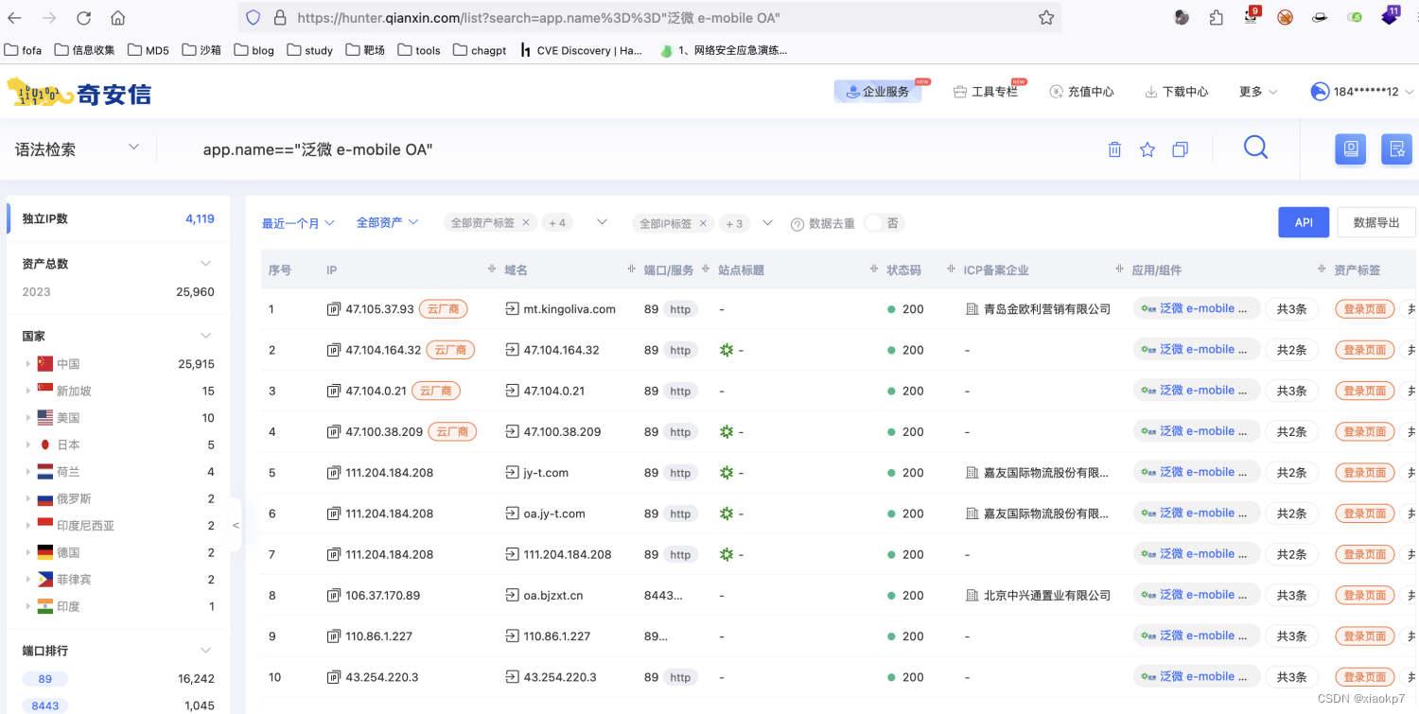This screenshot has width=1419, height=714.
Task: Open the domain link icon for oa.bjzxt.cn
Action: click(512, 596)
